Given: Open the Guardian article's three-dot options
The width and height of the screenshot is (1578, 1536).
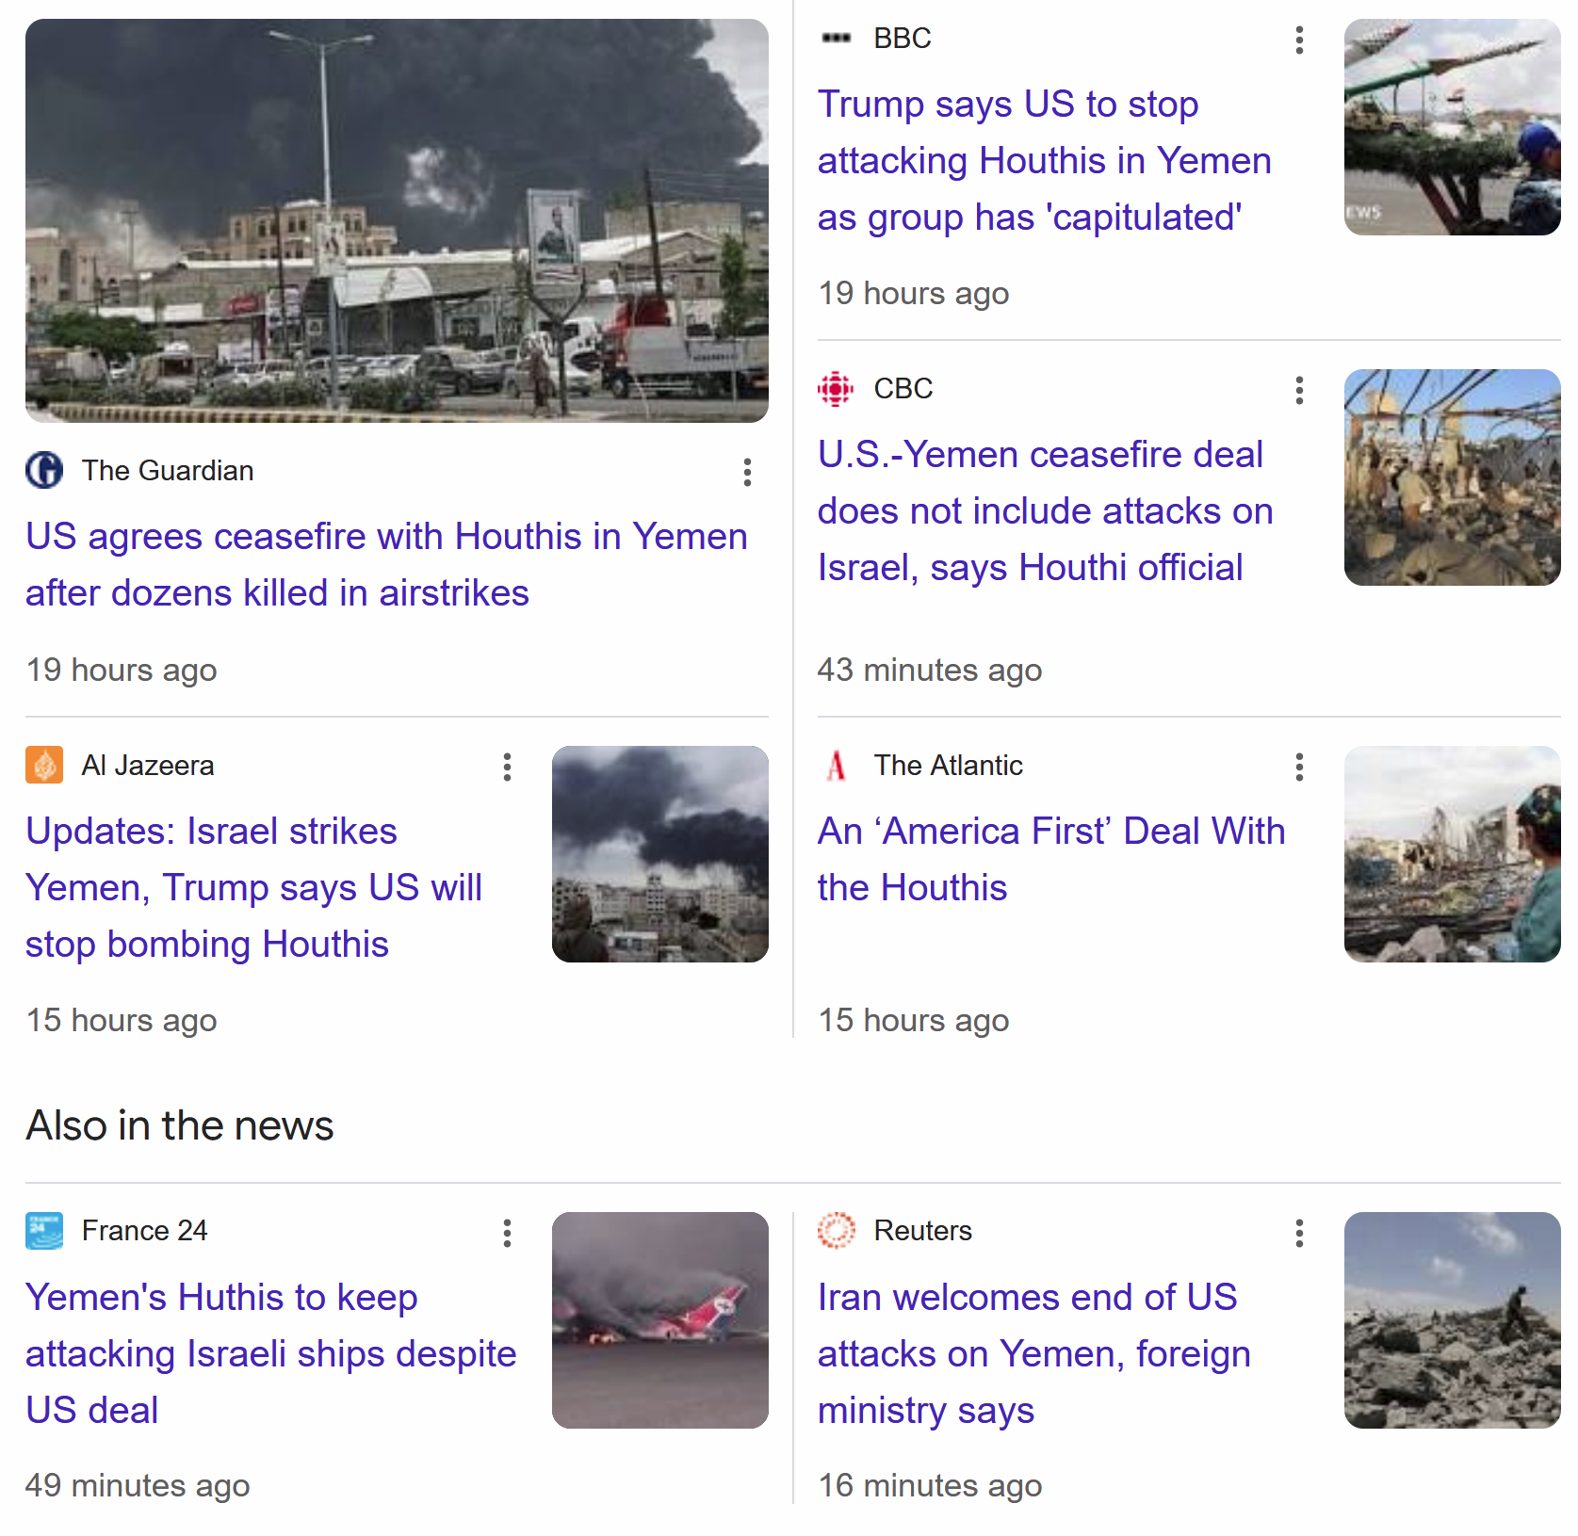Looking at the screenshot, I should pyautogui.click(x=747, y=472).
